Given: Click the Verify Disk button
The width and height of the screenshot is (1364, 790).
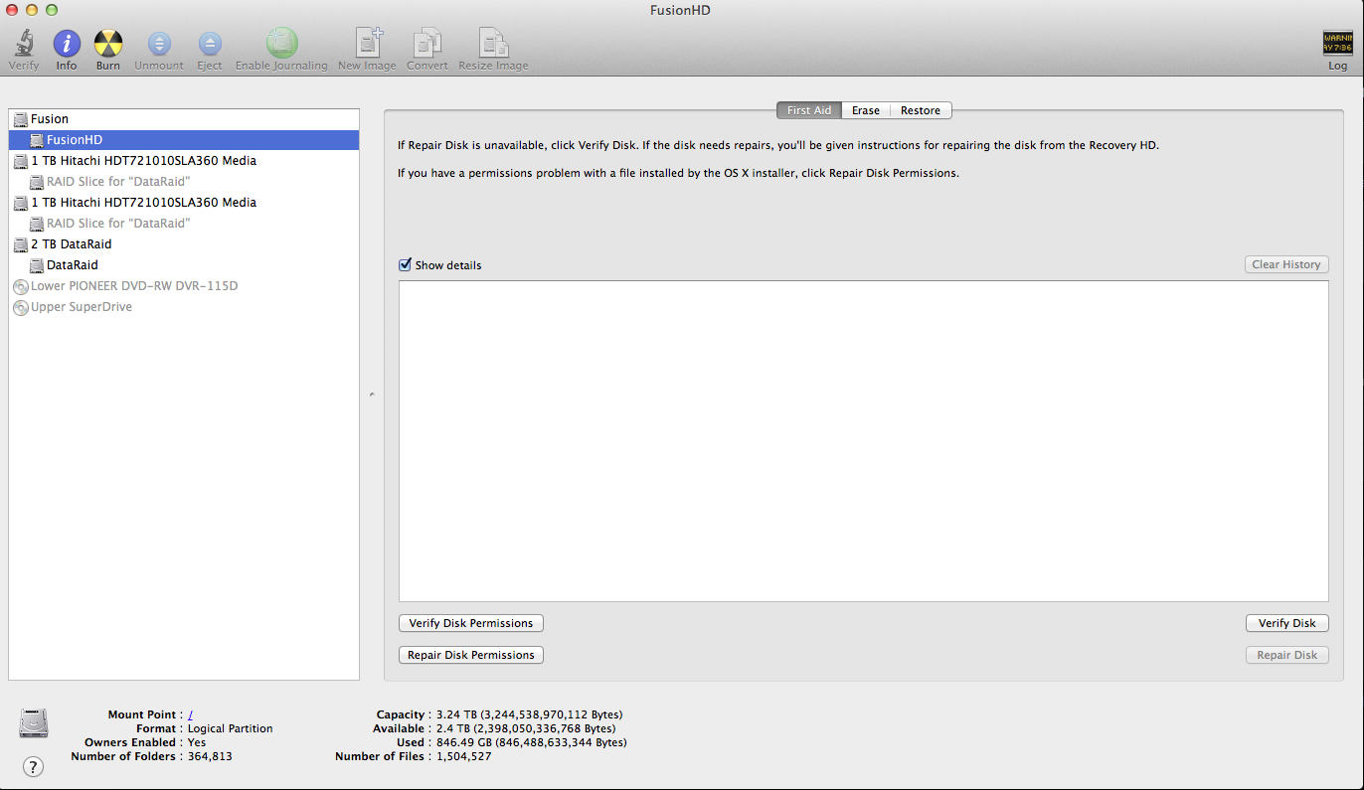Looking at the screenshot, I should (x=1286, y=623).
